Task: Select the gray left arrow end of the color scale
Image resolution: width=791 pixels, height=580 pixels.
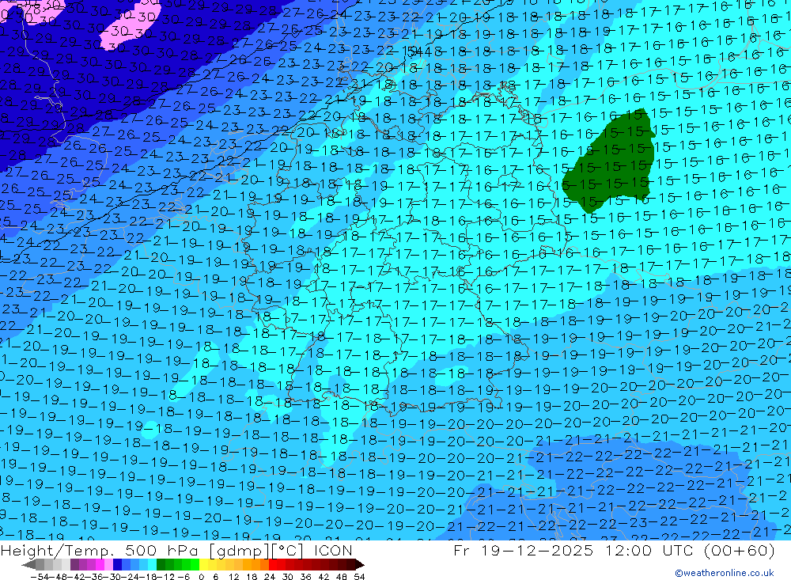Action: pyautogui.click(x=28, y=565)
